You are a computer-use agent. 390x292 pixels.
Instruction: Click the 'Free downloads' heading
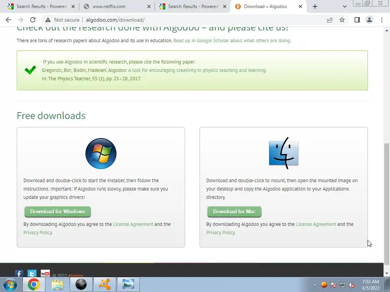pos(51,116)
